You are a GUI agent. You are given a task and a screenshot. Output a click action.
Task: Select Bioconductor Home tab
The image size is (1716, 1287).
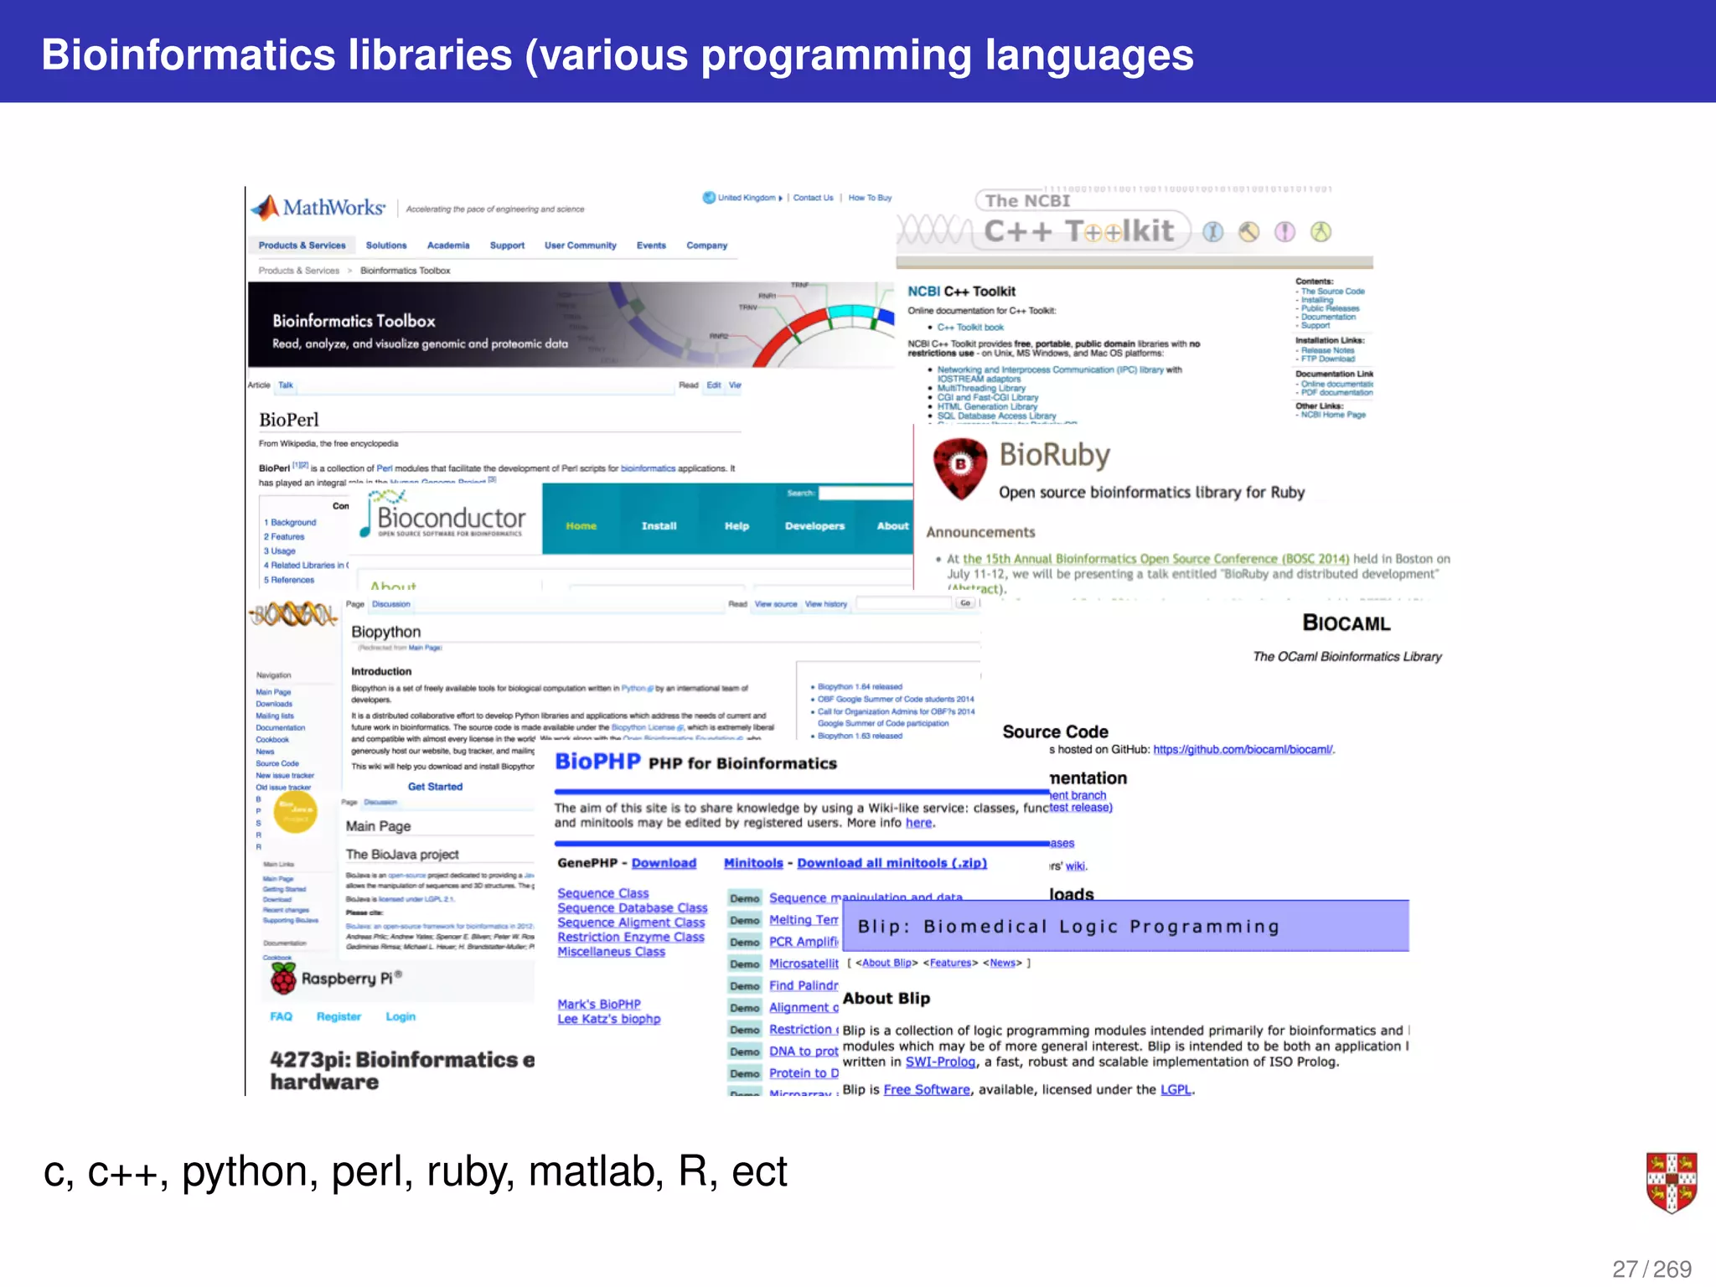click(581, 526)
